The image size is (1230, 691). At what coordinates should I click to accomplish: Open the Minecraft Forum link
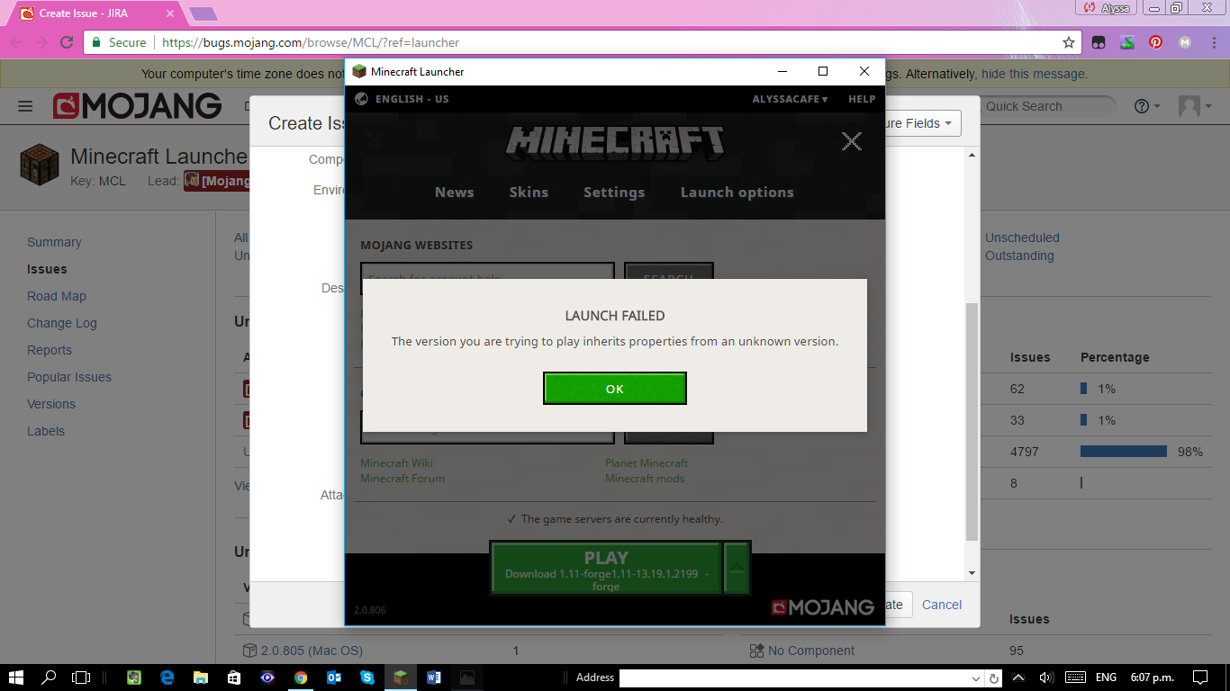(402, 479)
